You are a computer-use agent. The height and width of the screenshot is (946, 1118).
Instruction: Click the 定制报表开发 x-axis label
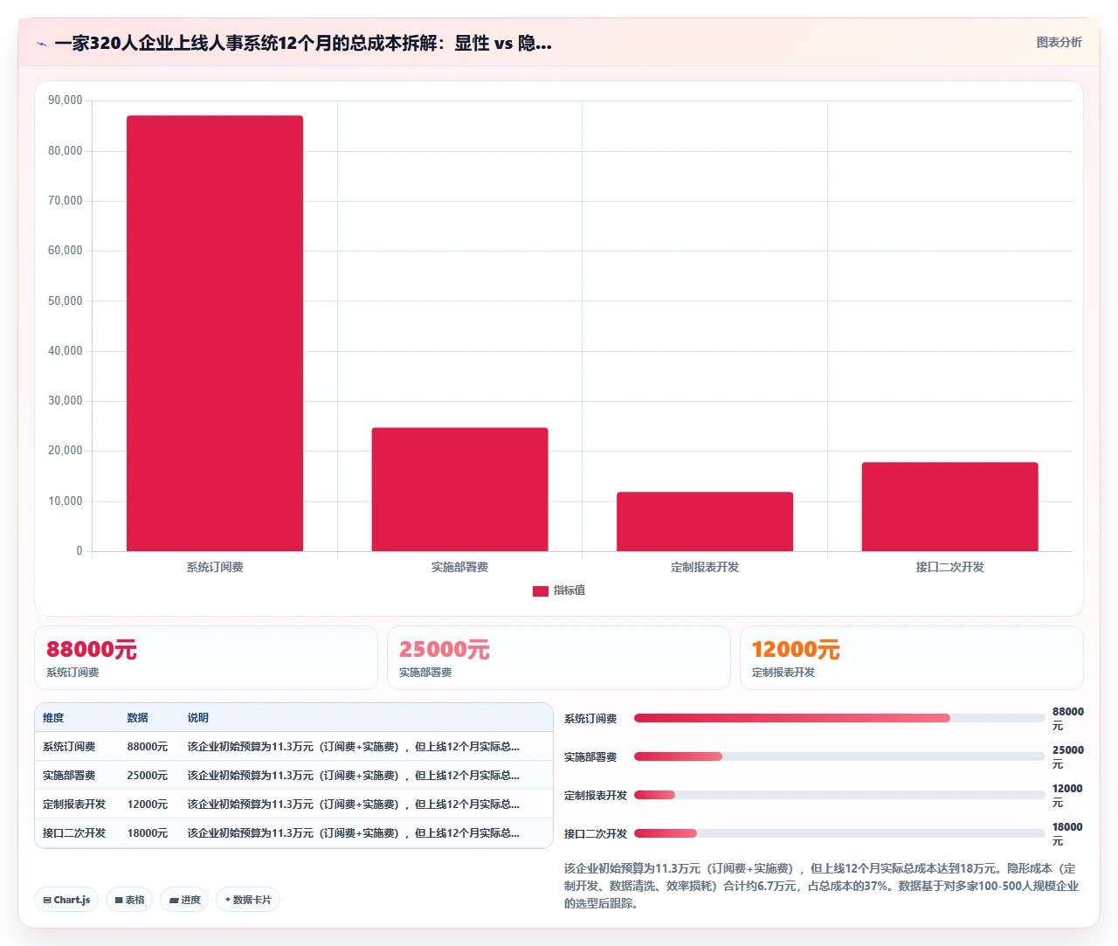[x=705, y=567]
